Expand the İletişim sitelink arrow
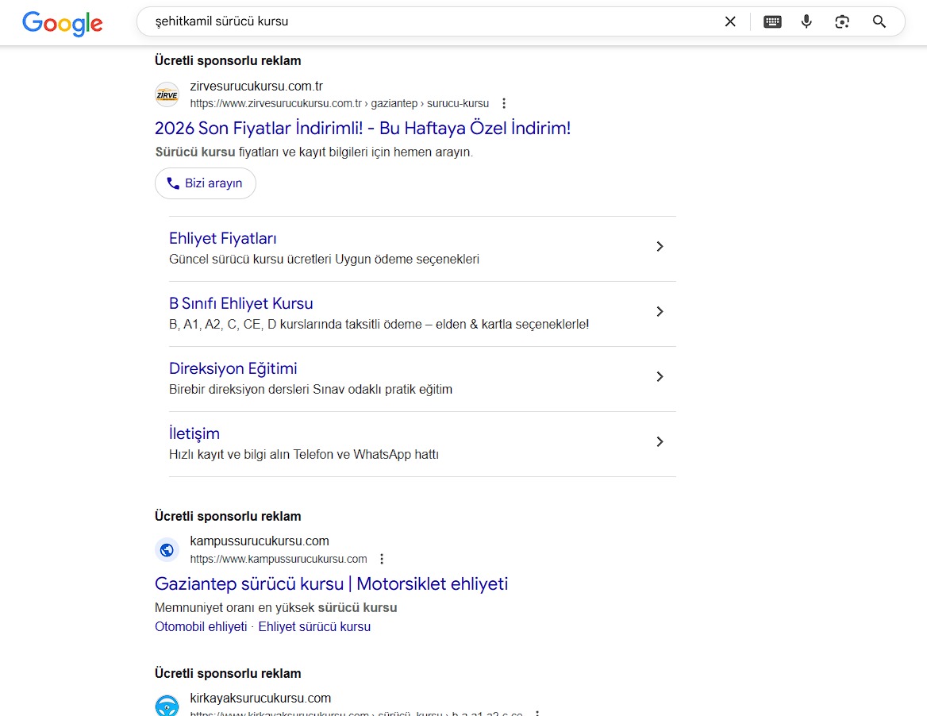This screenshot has height=716, width=927. click(x=659, y=442)
